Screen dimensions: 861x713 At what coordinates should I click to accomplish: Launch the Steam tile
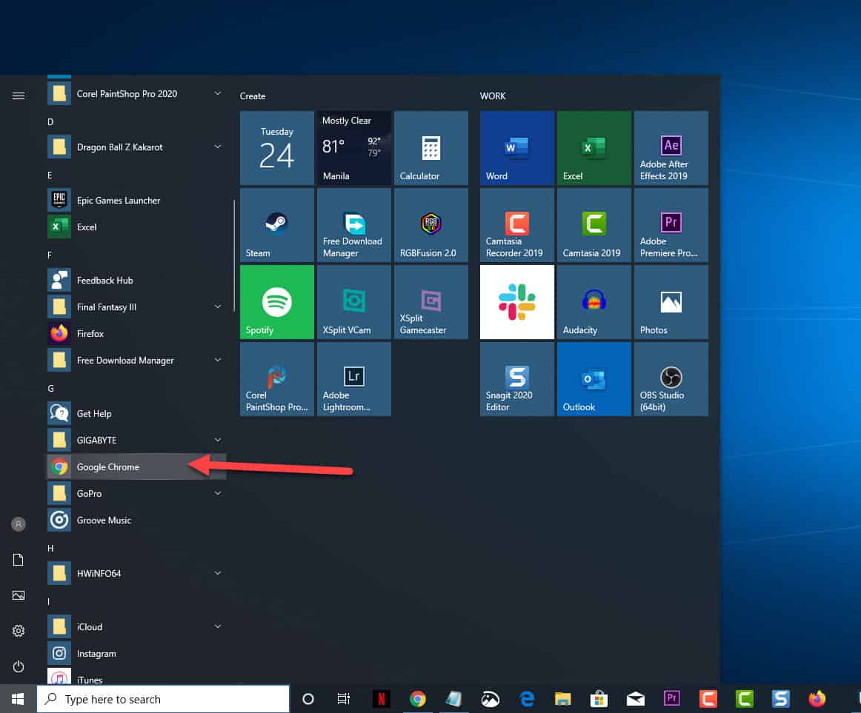point(277,225)
